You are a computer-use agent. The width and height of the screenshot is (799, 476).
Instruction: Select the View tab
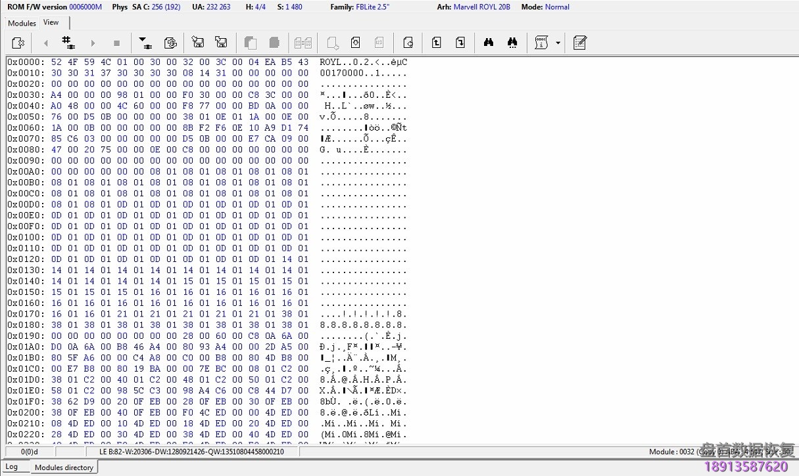(51, 22)
